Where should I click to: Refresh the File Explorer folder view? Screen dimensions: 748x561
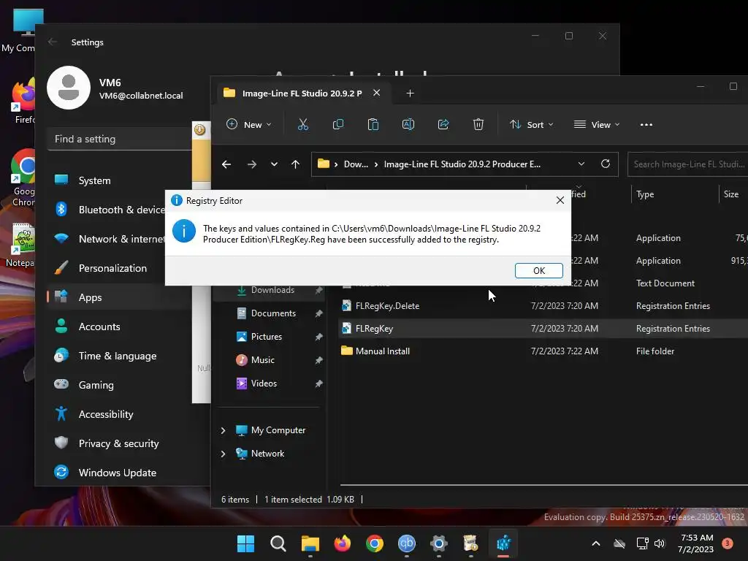click(x=606, y=164)
